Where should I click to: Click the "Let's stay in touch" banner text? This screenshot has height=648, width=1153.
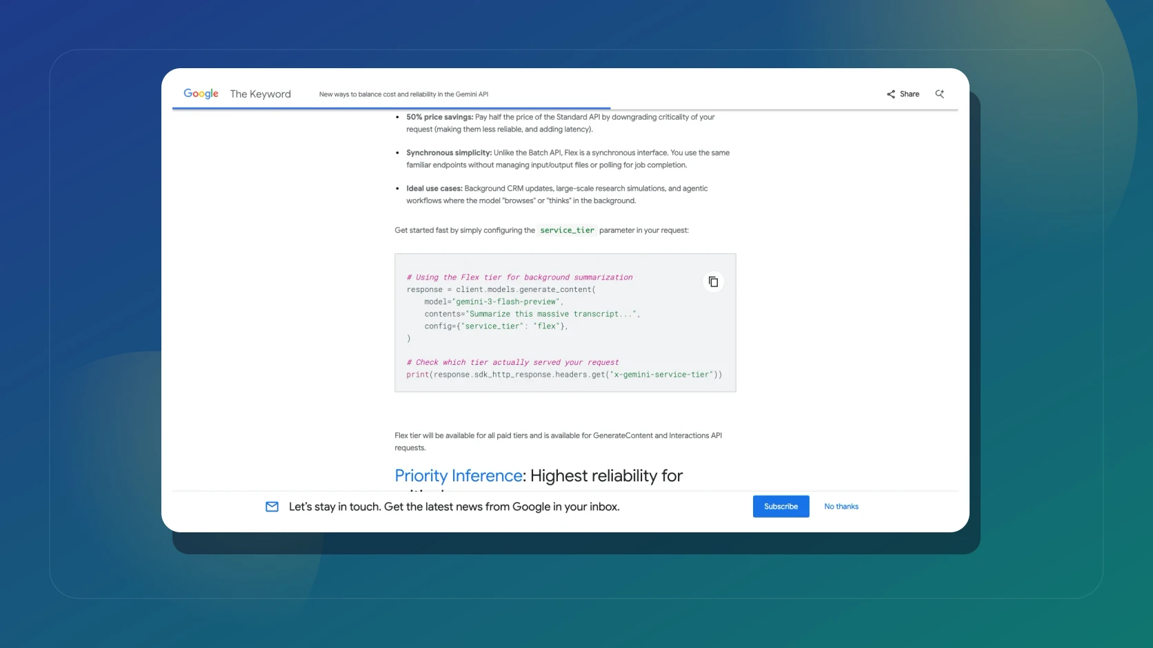[454, 507]
